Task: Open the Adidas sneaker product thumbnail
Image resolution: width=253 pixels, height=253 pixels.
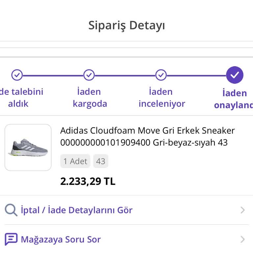Action: tap(28, 148)
